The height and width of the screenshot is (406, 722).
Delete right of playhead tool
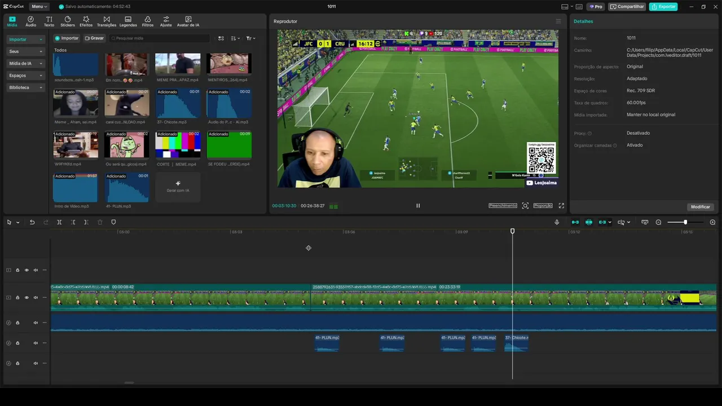(x=86, y=222)
